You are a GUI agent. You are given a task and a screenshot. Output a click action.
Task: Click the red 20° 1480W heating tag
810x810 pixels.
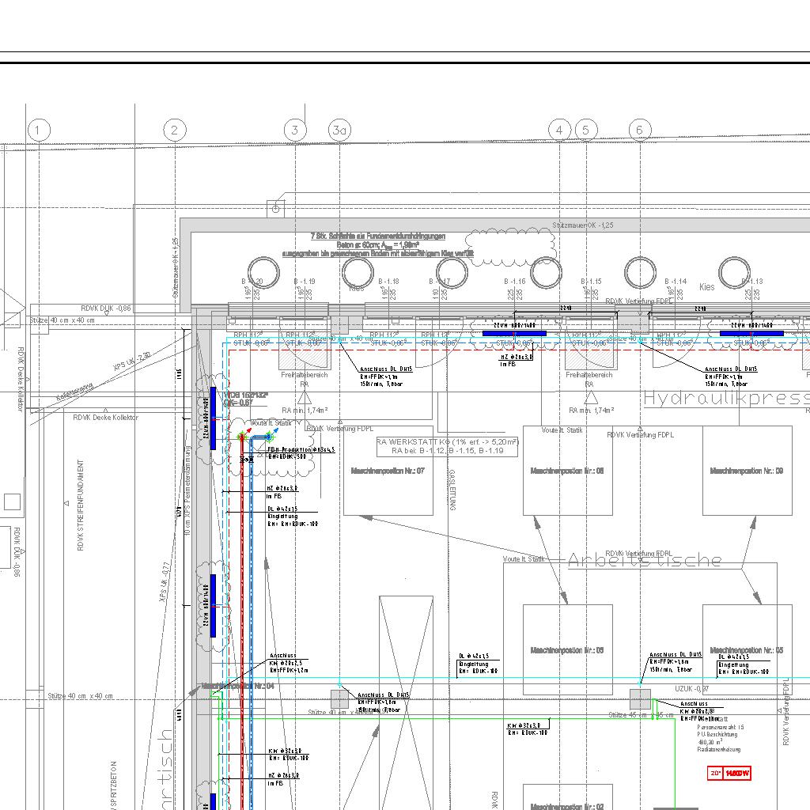pyautogui.click(x=729, y=773)
